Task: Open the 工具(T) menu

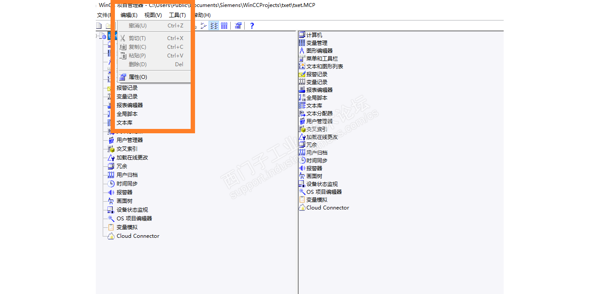Action: click(177, 15)
